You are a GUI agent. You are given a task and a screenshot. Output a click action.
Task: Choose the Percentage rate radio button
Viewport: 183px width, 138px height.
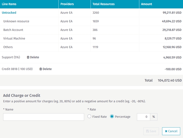tap(112, 117)
